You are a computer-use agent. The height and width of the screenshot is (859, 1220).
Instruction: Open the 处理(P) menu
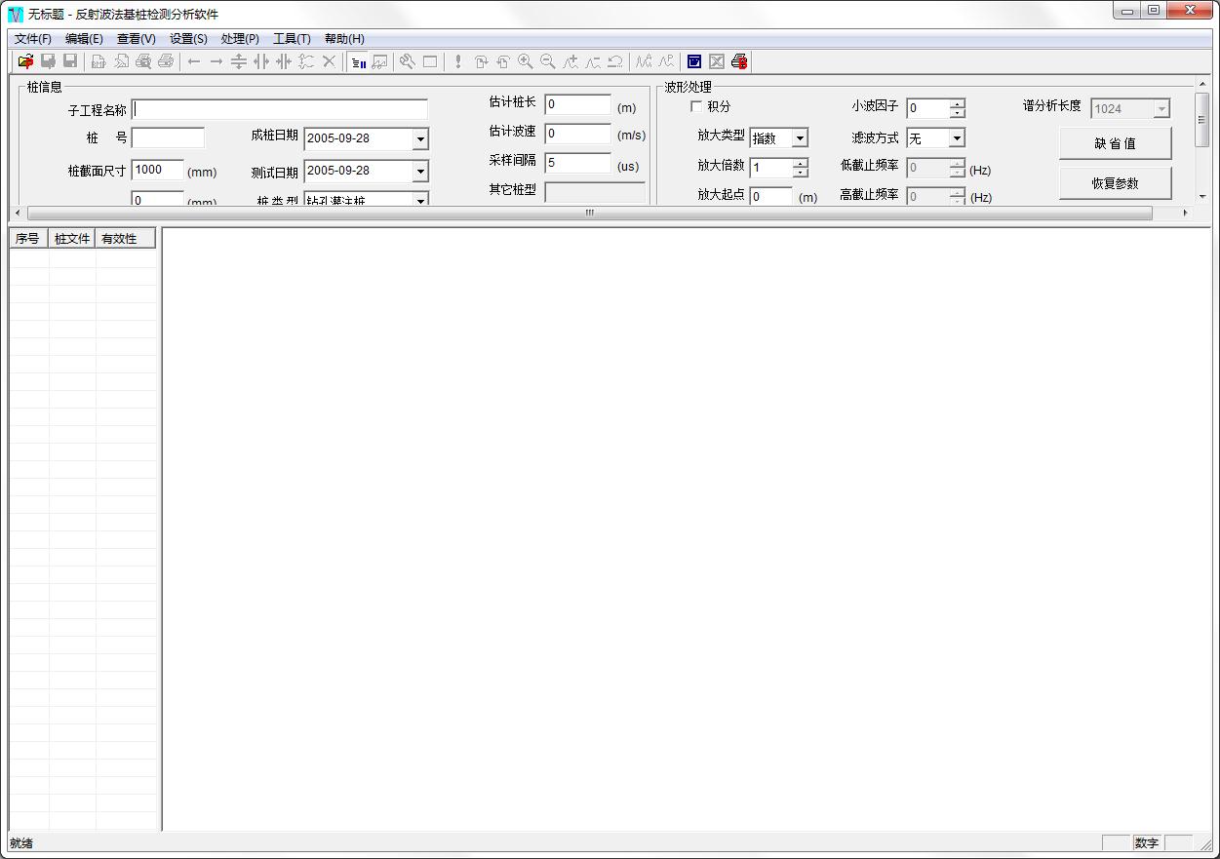pyautogui.click(x=240, y=39)
